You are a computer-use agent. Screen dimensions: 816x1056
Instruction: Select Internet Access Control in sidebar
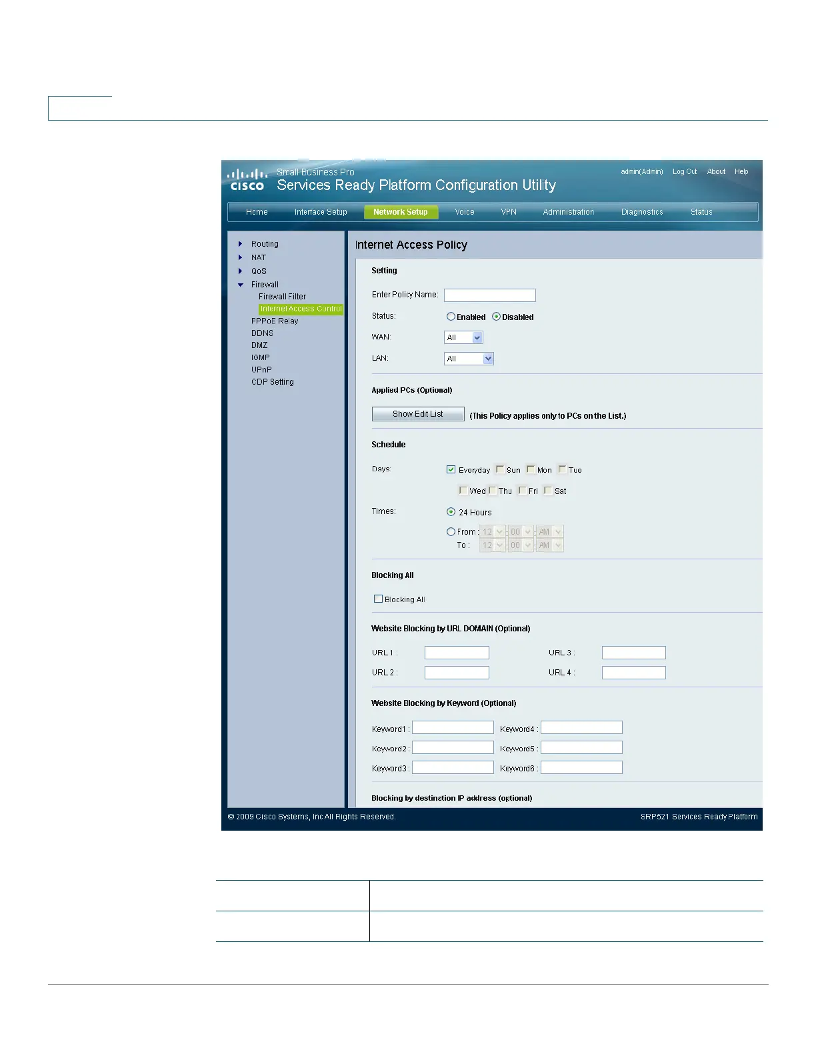301,309
